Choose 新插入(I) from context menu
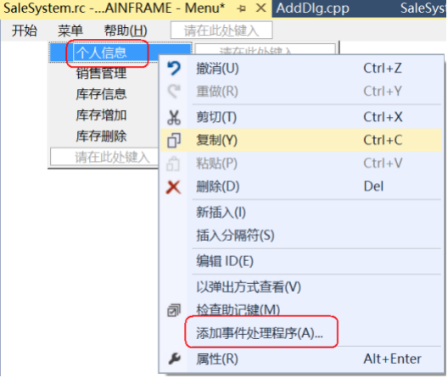Viewport: 448px width, 378px height. click(301, 213)
